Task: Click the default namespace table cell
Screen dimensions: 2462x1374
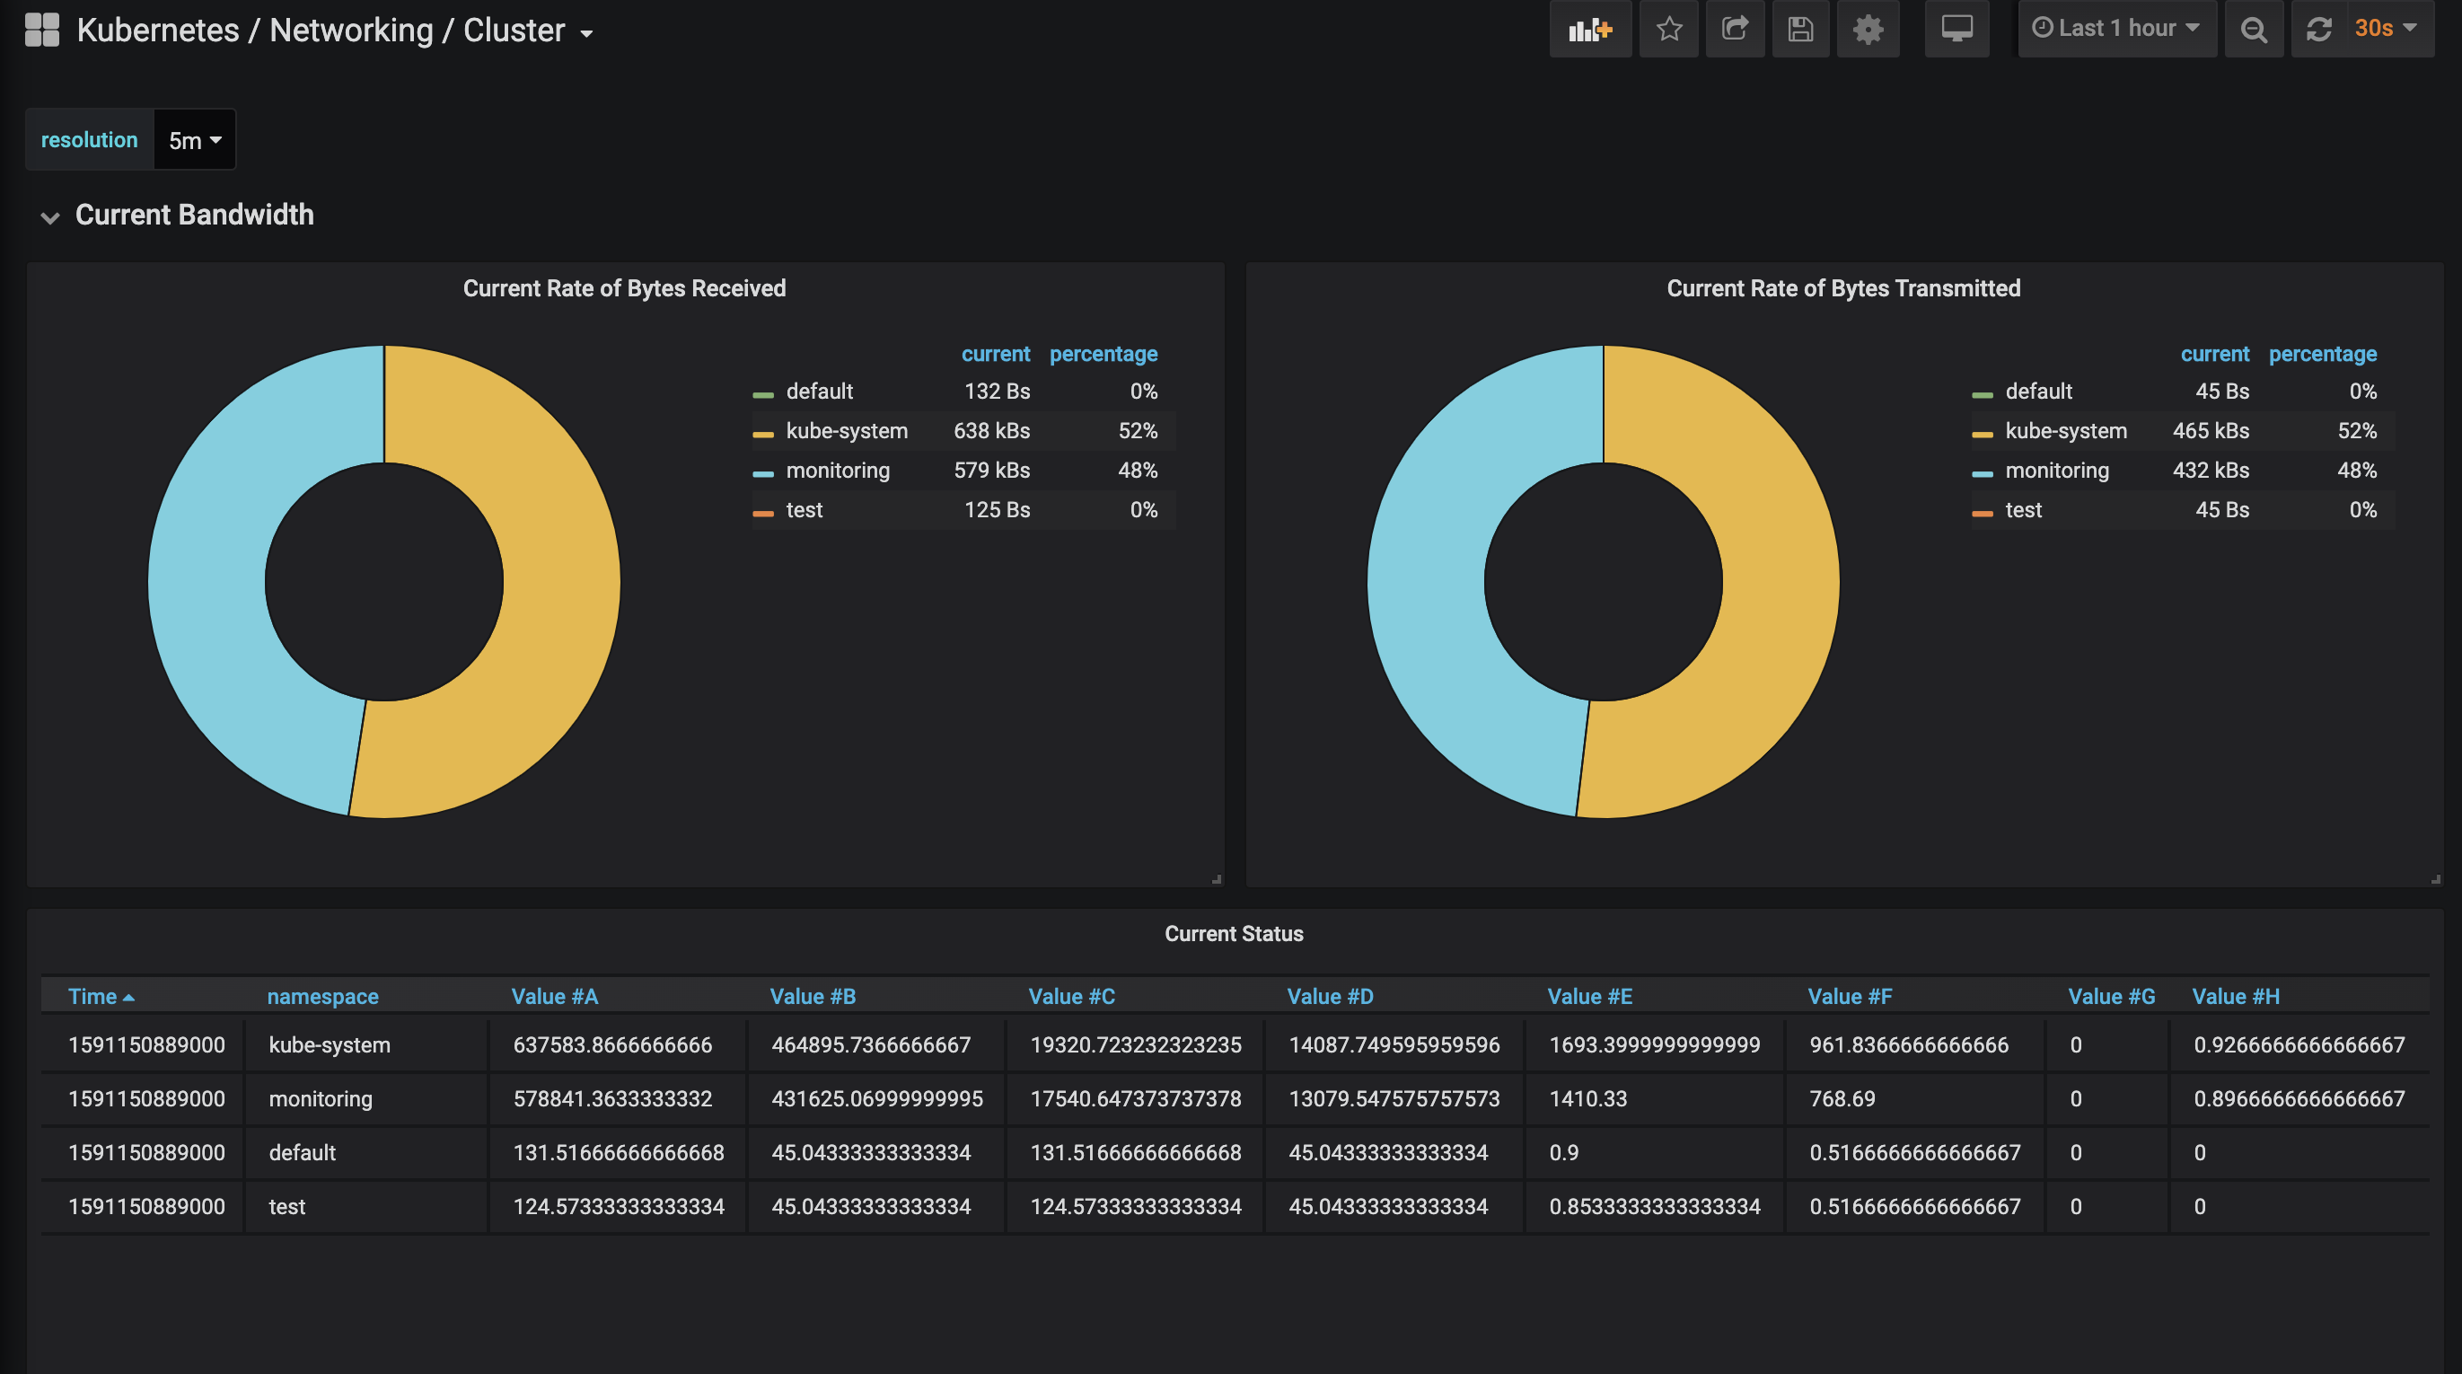Action: pyautogui.click(x=366, y=1152)
